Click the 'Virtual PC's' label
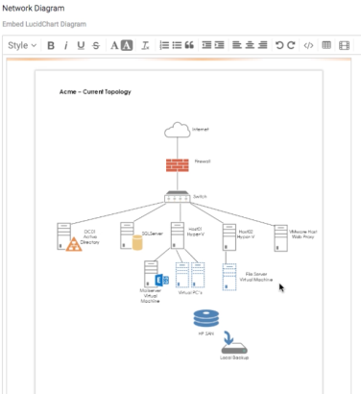The height and width of the screenshot is (394, 361). click(190, 293)
